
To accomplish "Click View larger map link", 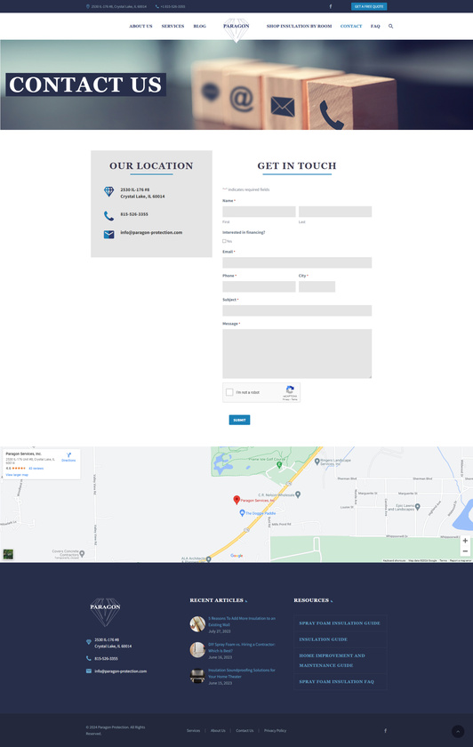I will coord(17,475).
